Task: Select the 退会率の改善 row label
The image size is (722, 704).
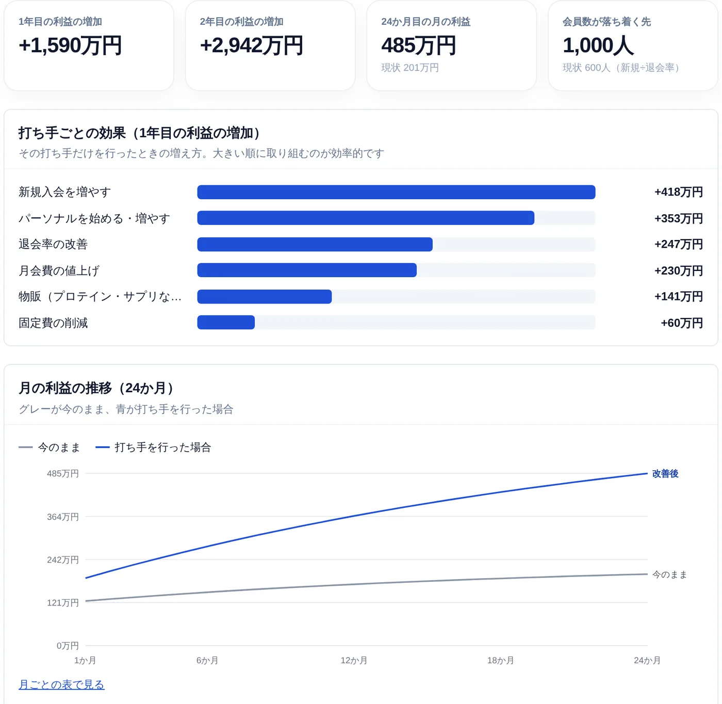Action: click(53, 244)
